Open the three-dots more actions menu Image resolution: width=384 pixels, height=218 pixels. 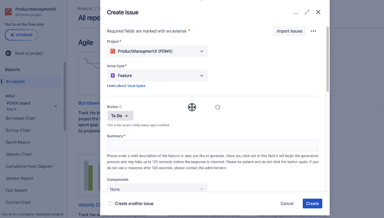[313, 31]
